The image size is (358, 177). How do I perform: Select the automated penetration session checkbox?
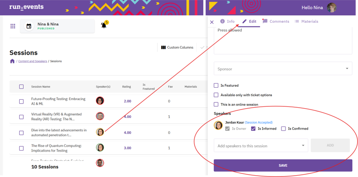click(21, 133)
